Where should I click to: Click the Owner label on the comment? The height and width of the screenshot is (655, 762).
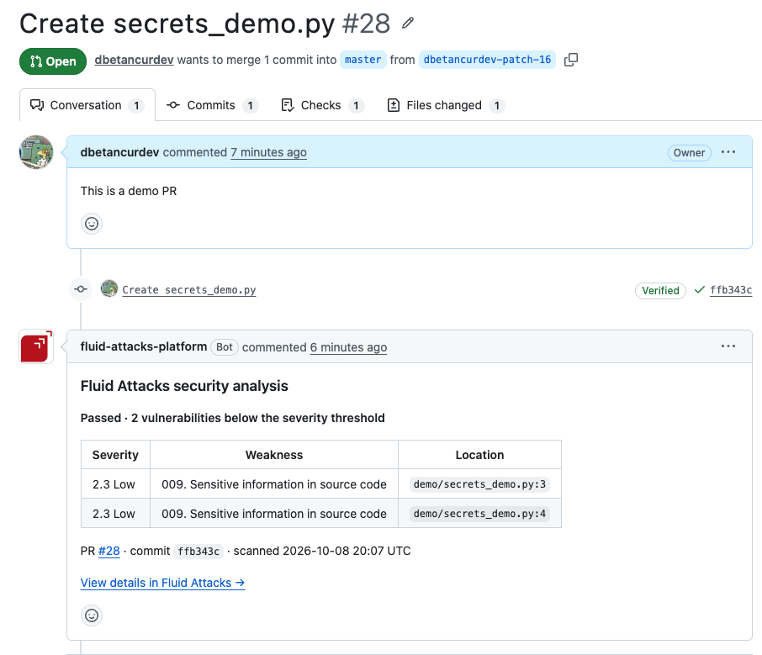click(689, 152)
